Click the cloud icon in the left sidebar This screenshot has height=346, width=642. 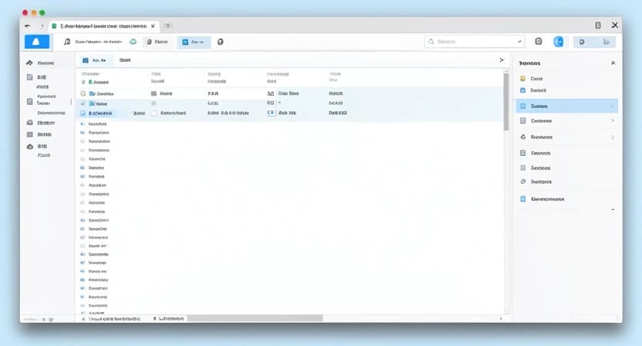30,146
